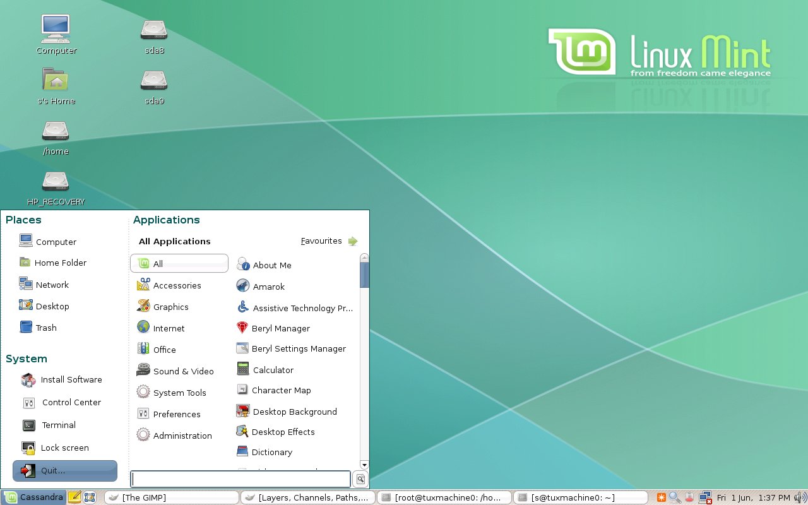This screenshot has height=505, width=808.
Task: Launch About Me from applications list
Action: (264, 265)
